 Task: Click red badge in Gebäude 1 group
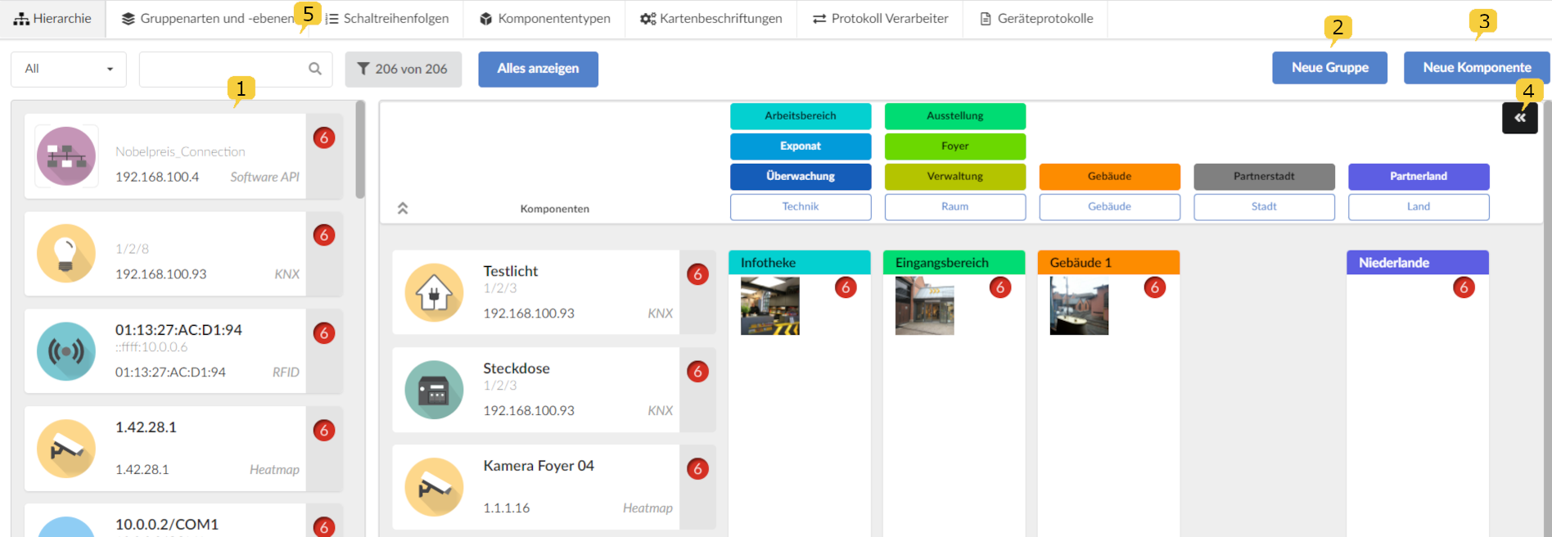[1155, 287]
